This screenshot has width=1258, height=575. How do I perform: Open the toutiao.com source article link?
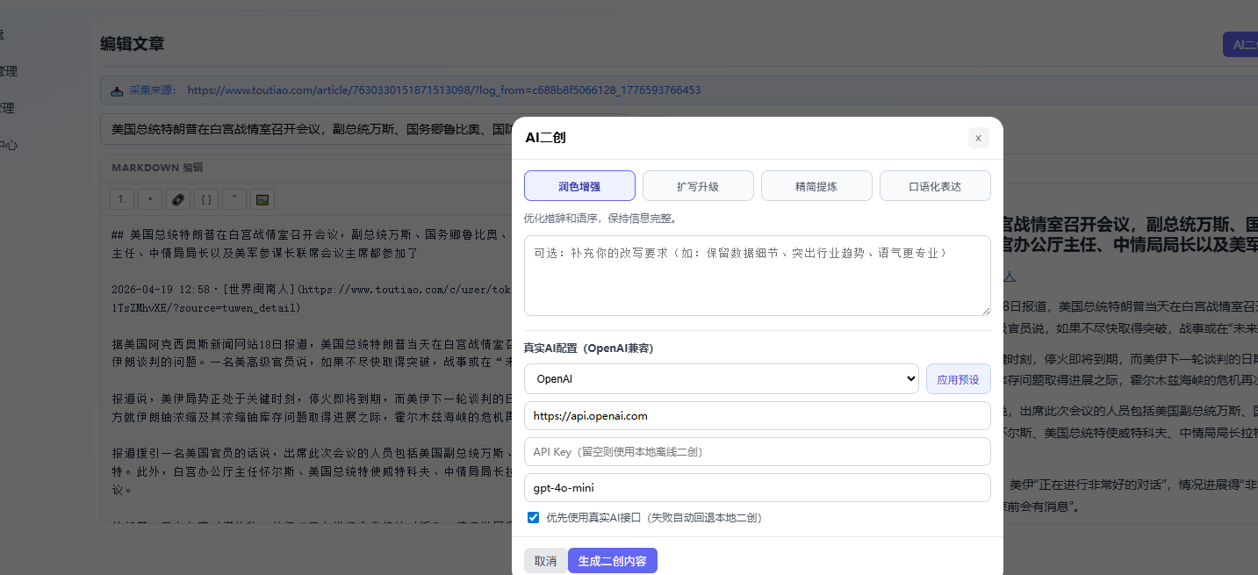[443, 90]
